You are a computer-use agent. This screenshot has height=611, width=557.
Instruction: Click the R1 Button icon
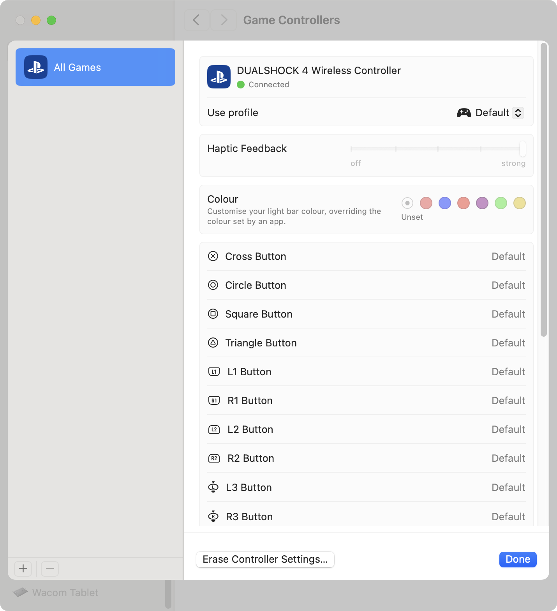[214, 401]
